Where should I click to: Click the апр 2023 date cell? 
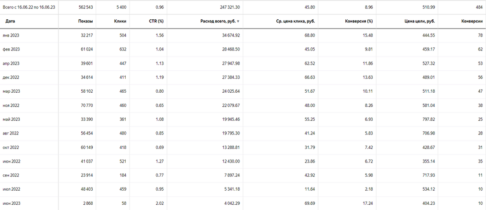pyautogui.click(x=11, y=64)
